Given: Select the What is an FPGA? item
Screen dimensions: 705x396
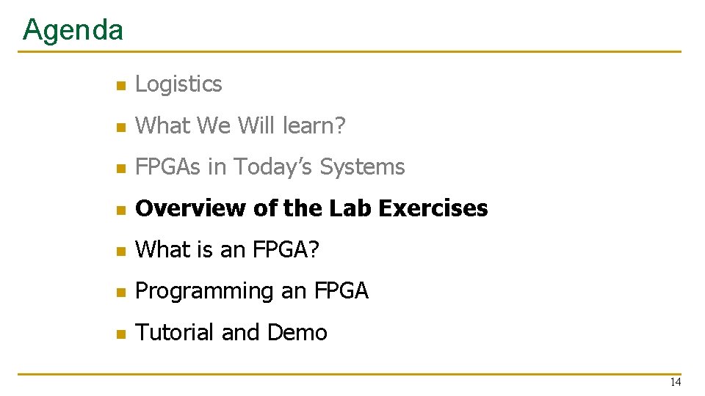Looking at the screenshot, I should click(x=227, y=249).
